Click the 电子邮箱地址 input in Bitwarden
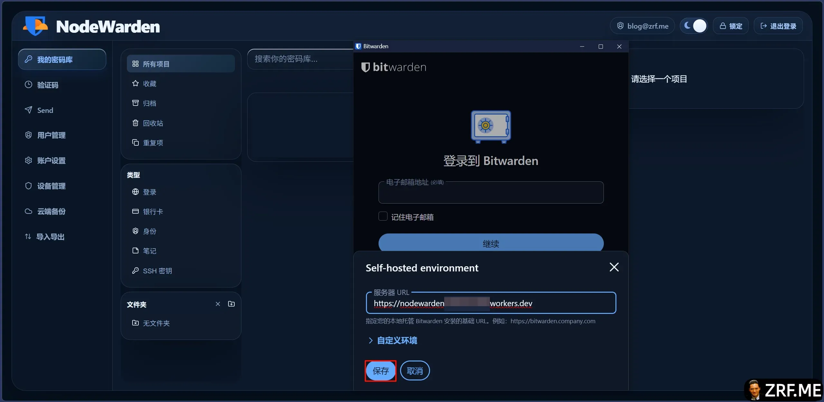The width and height of the screenshot is (824, 402). point(491,193)
